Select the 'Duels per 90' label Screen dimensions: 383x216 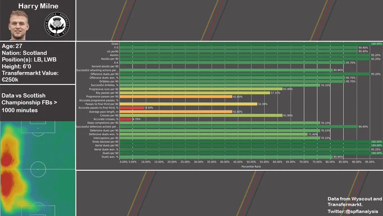coord(110,153)
